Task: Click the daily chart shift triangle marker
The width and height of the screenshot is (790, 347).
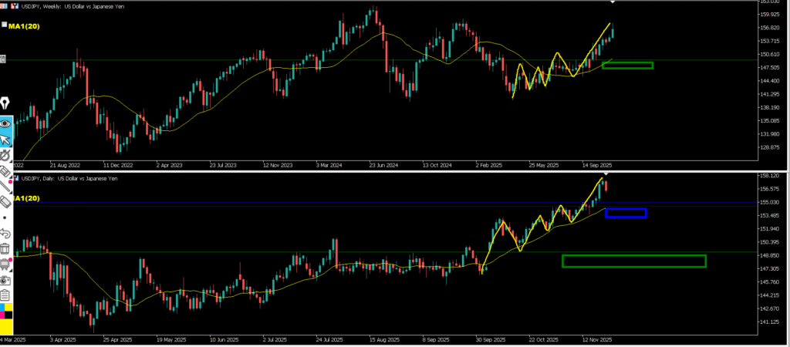Action: pyautogui.click(x=606, y=177)
